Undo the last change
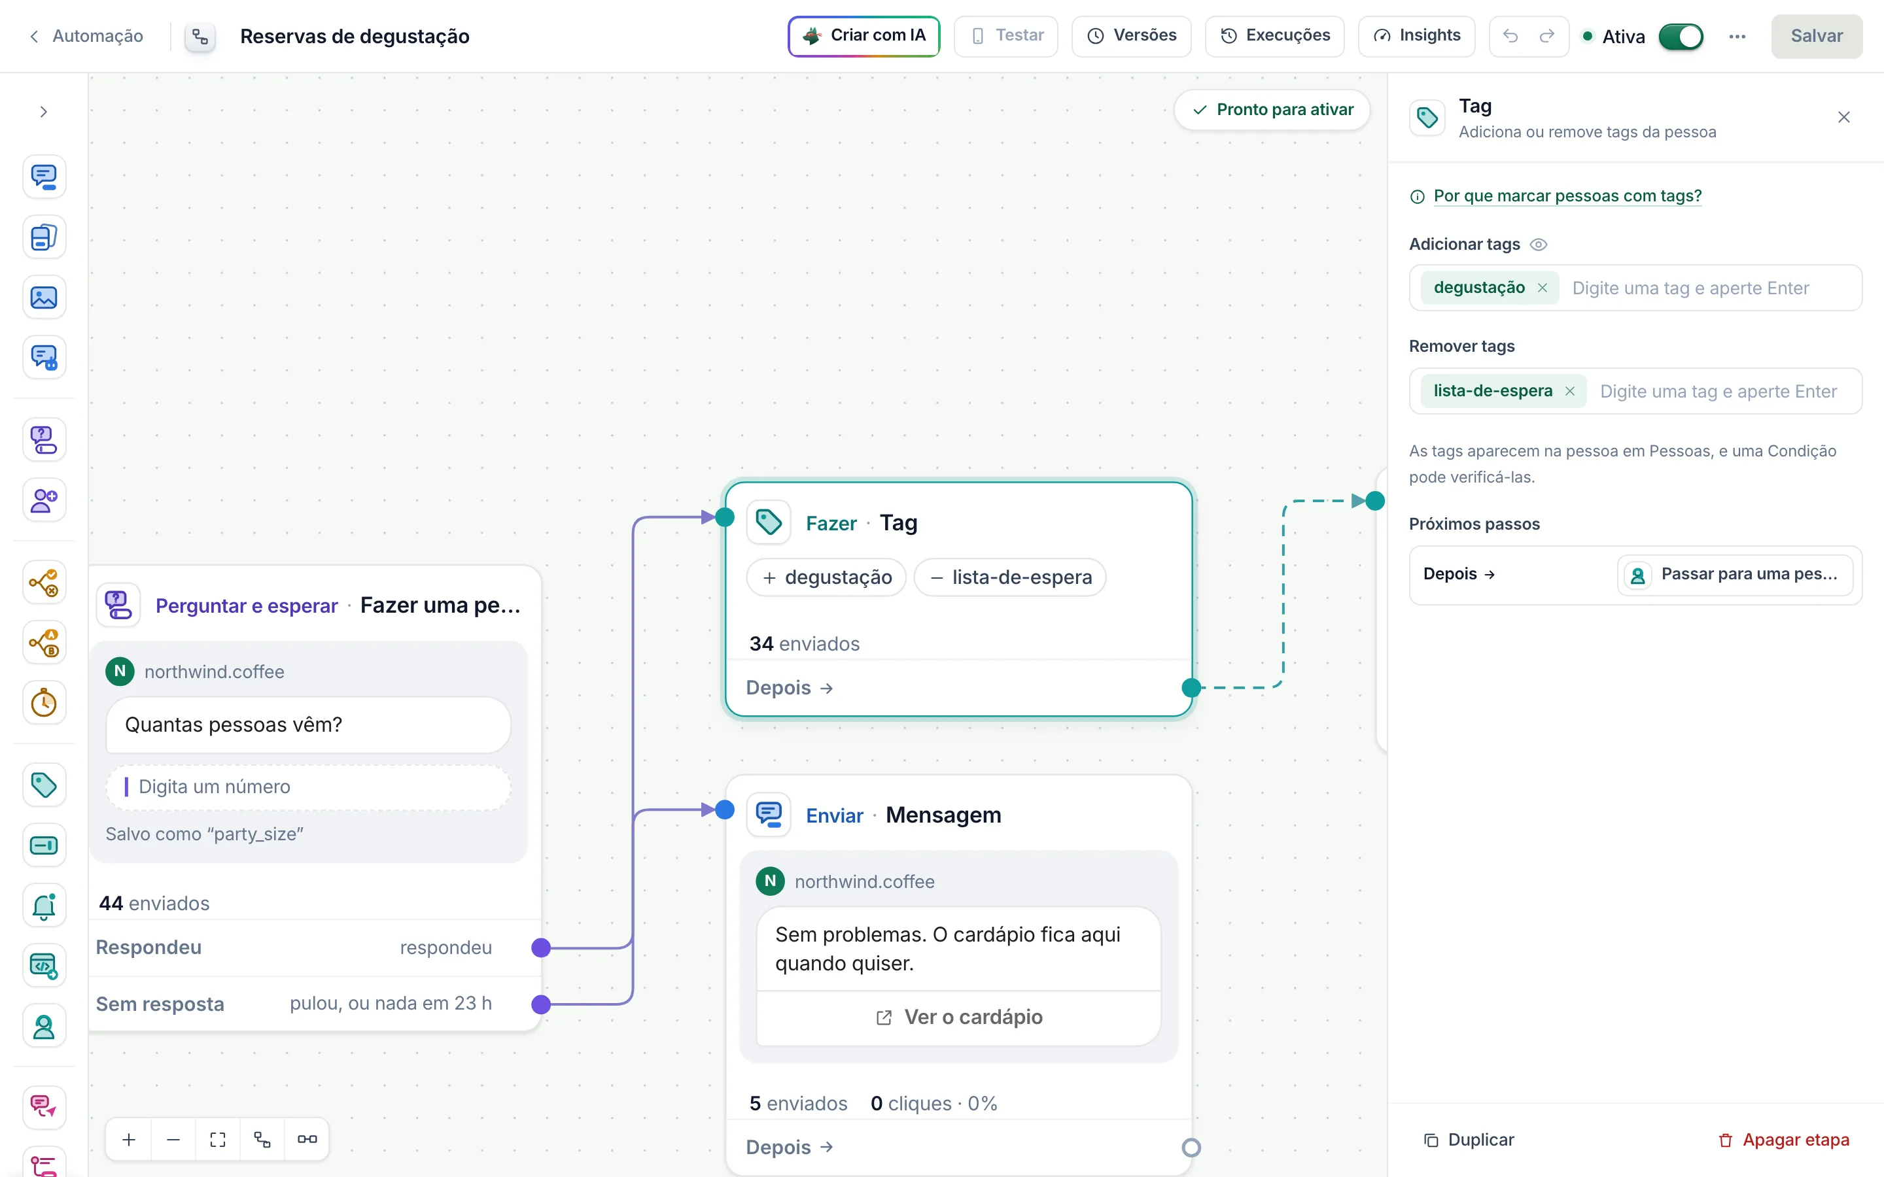Screen dimensions: 1884x1177 coord(1510,36)
